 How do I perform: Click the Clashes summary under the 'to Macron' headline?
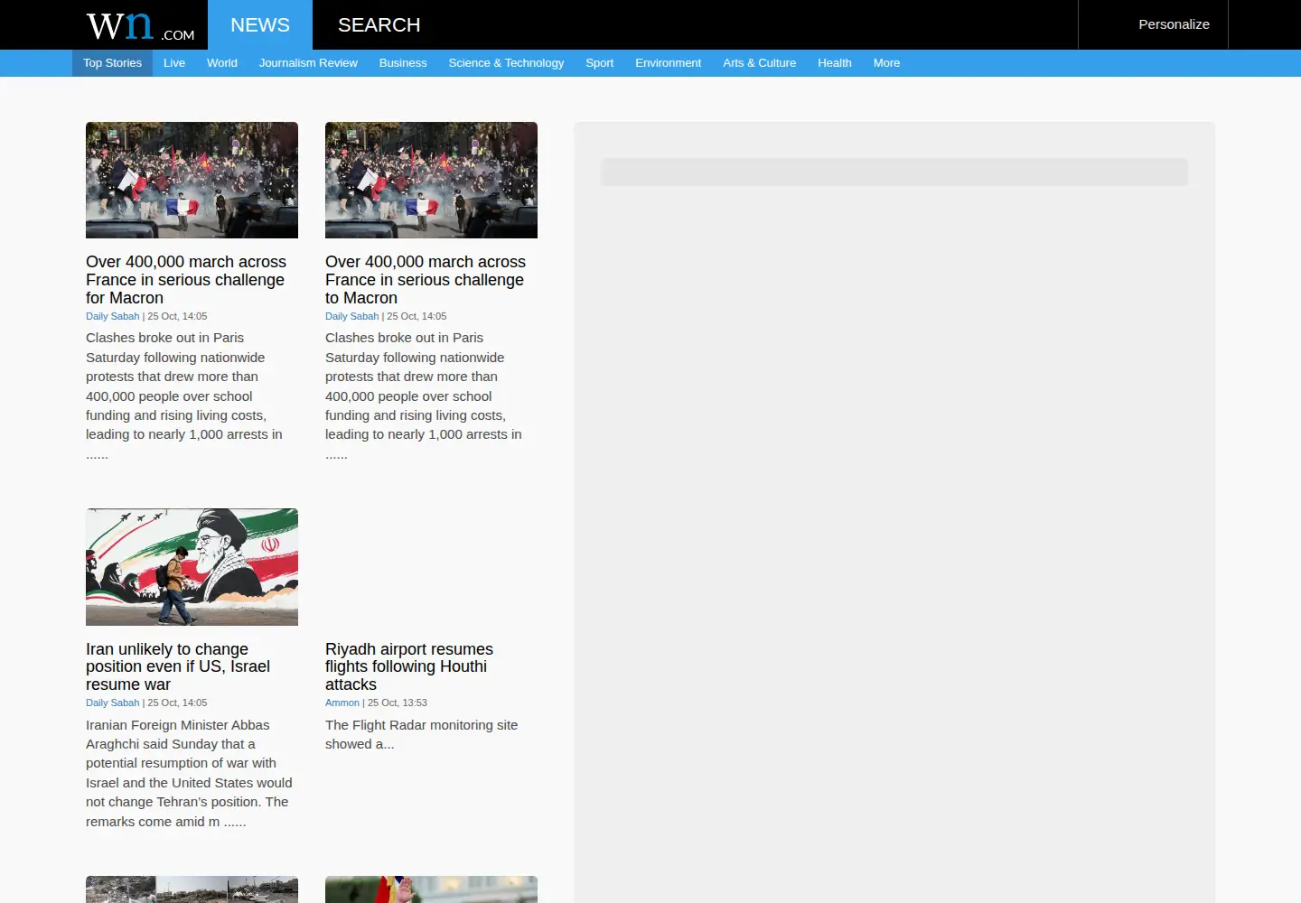424,396
